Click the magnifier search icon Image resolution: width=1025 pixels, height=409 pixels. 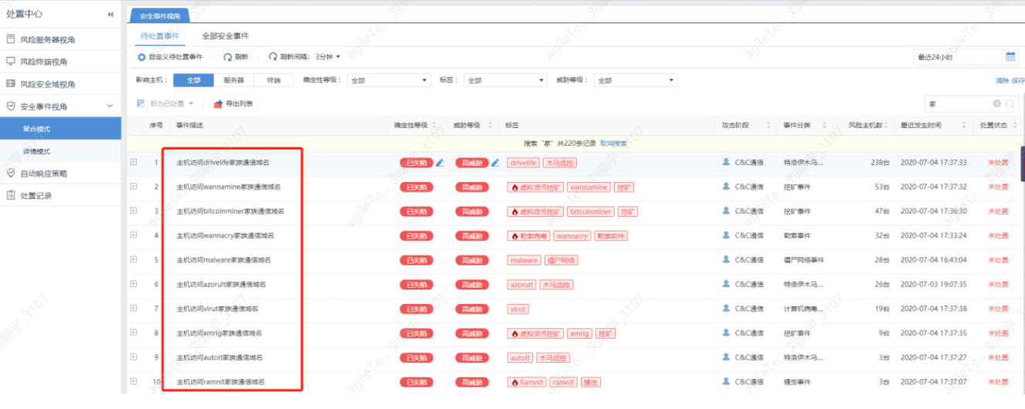1010,103
